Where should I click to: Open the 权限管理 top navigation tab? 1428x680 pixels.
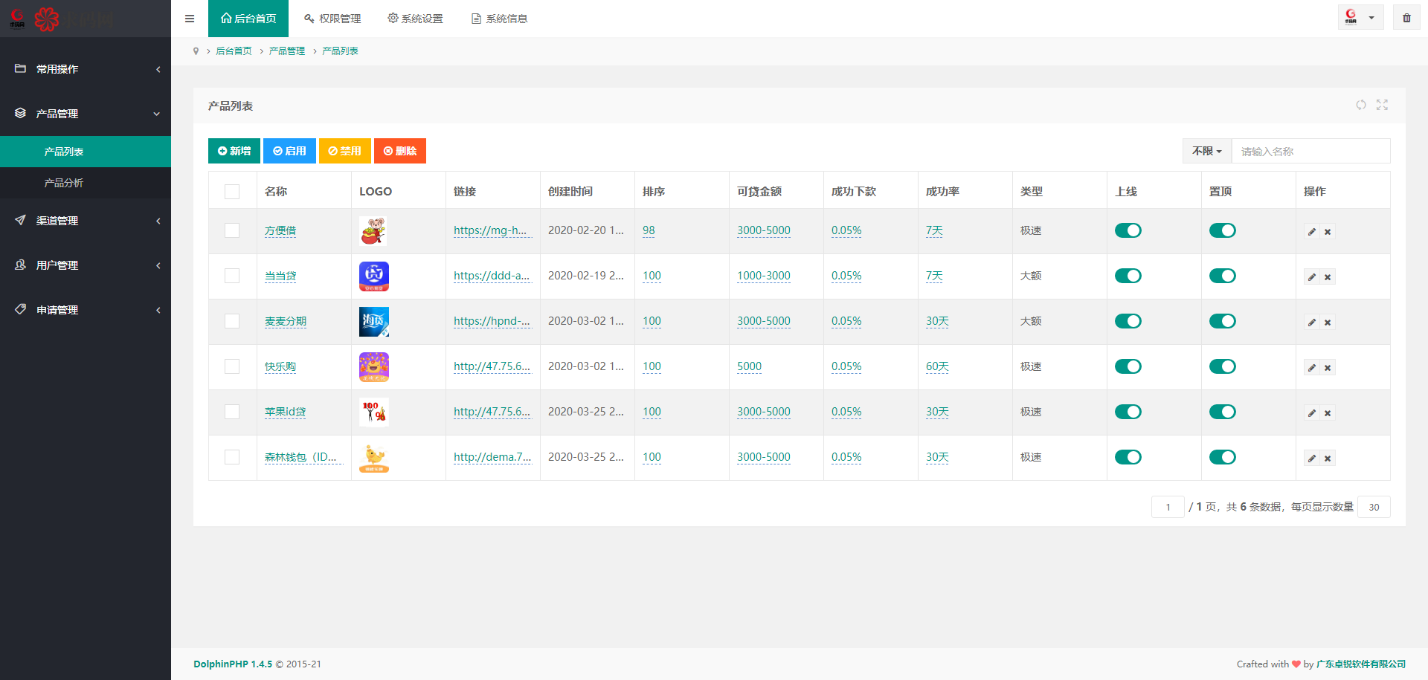(332, 19)
